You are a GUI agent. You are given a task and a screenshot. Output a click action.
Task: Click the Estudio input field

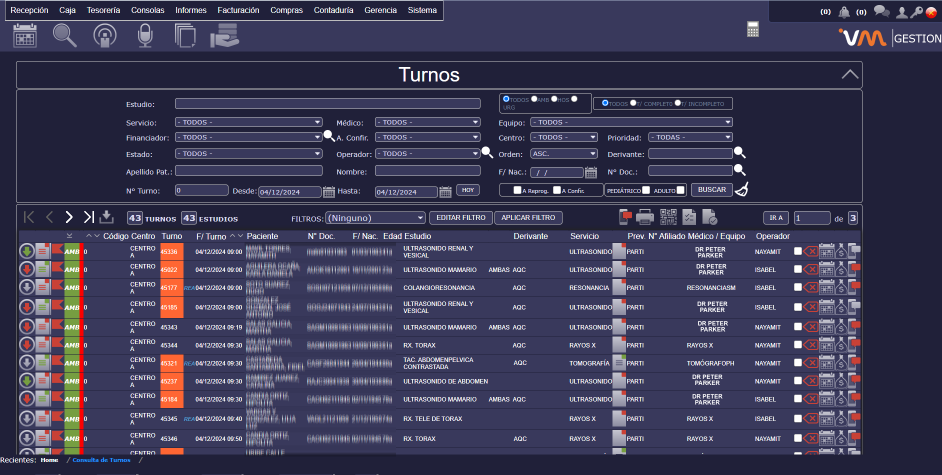327,103
